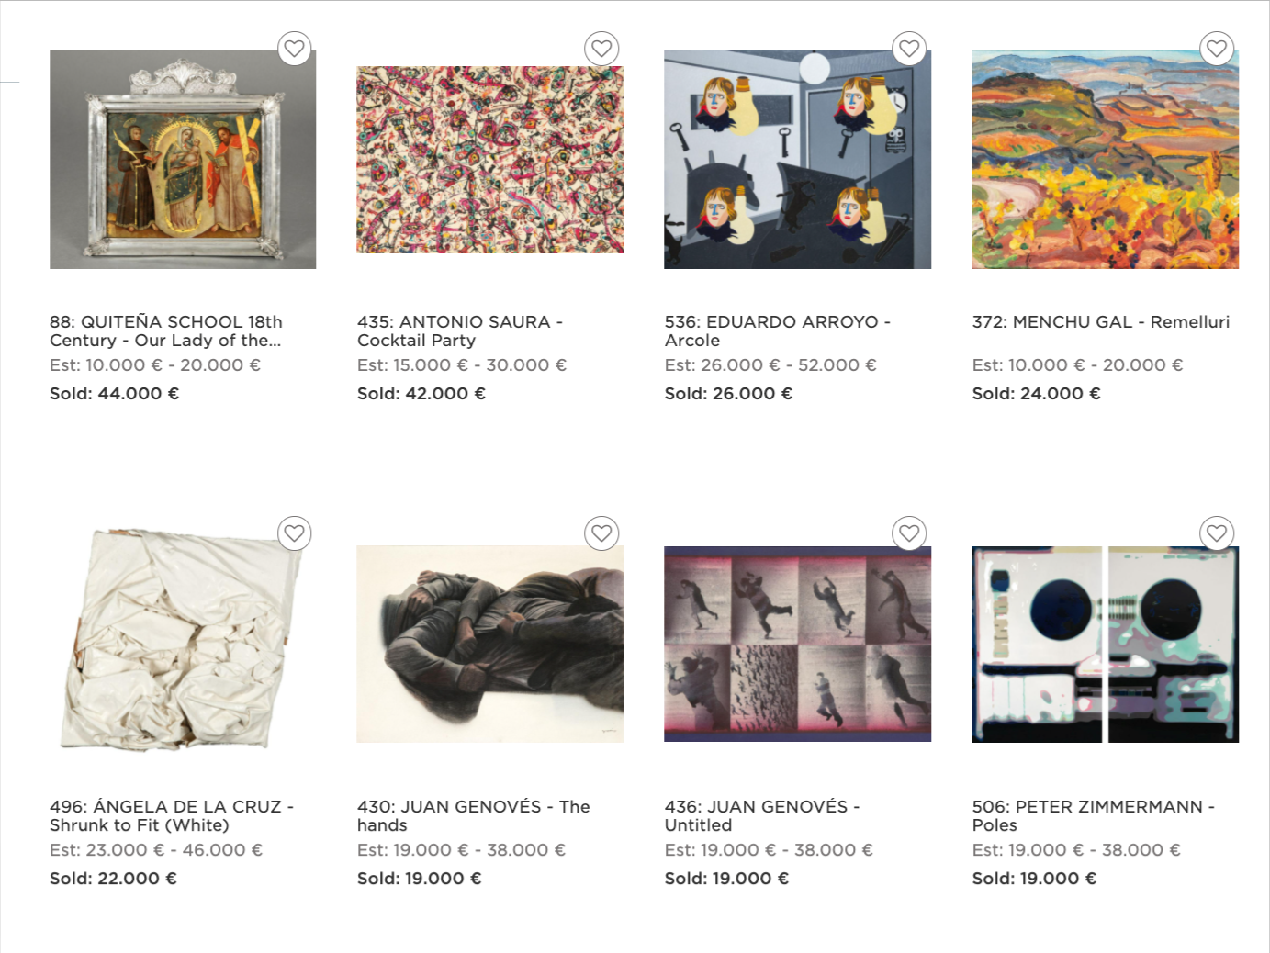Open 496: Ángela de la Cruz title
1270x953 pixels.
172,816
